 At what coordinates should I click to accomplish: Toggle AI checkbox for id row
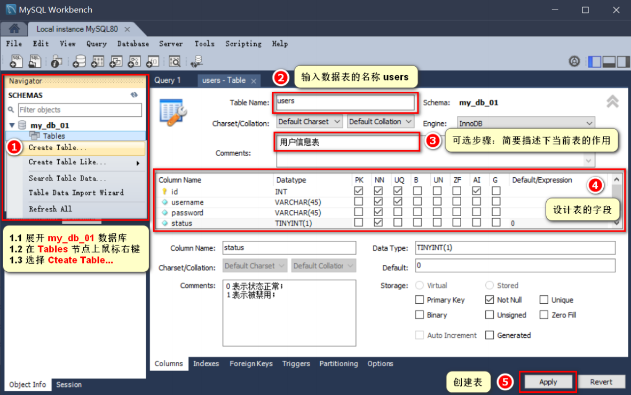pos(477,191)
